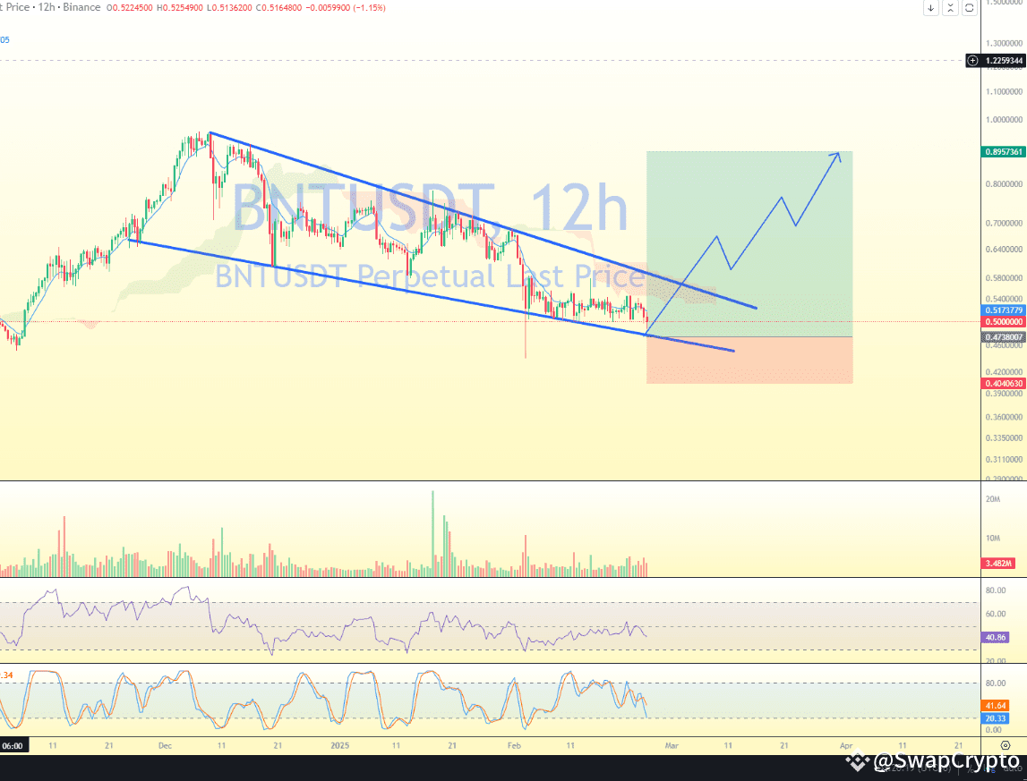Viewport: 1027px width, 781px height.
Task: Click the Stochastic value 41.64 label
Action: click(997, 706)
